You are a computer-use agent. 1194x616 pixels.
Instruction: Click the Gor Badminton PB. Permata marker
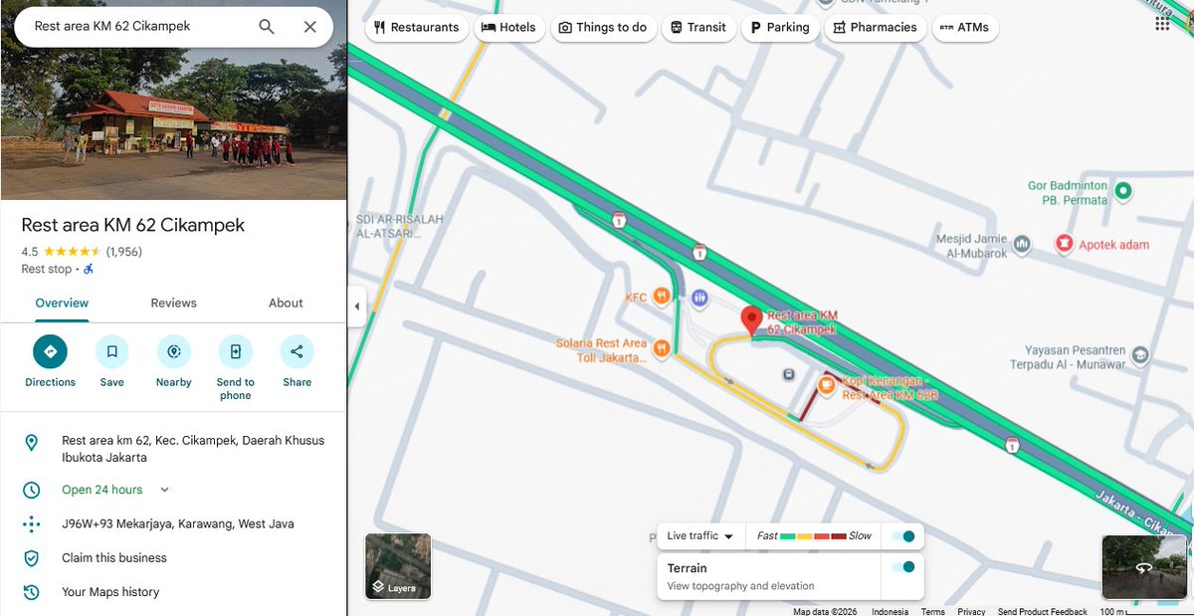coord(1123,190)
